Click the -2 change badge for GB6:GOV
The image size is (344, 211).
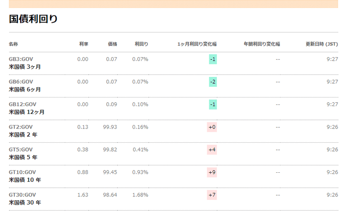[213, 82]
